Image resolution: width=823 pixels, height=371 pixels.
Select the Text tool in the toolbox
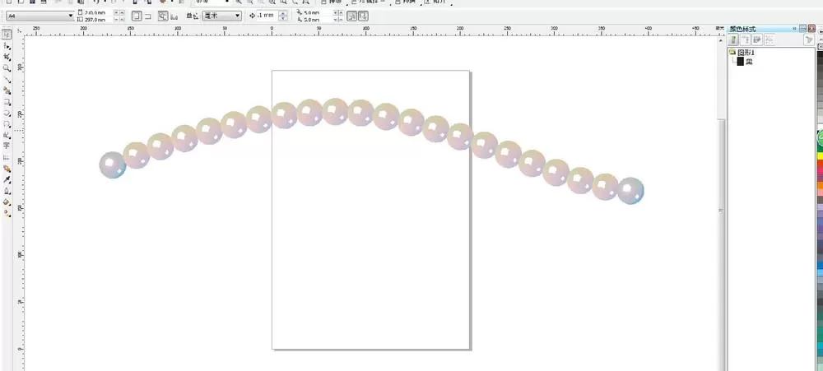tap(7, 146)
